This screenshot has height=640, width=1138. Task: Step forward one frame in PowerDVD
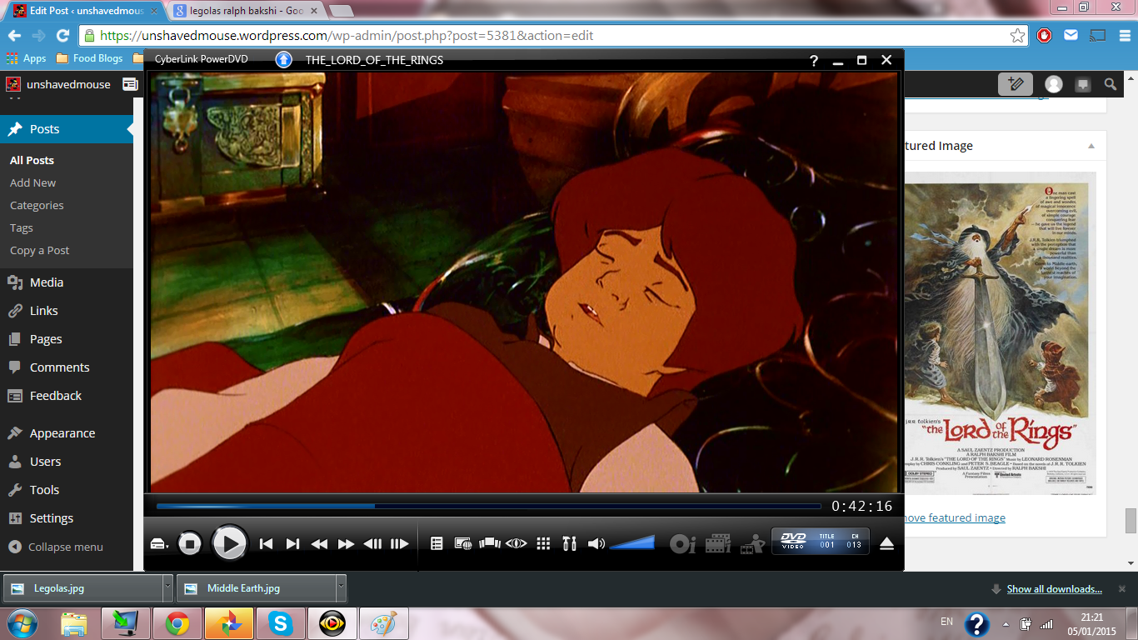click(400, 544)
